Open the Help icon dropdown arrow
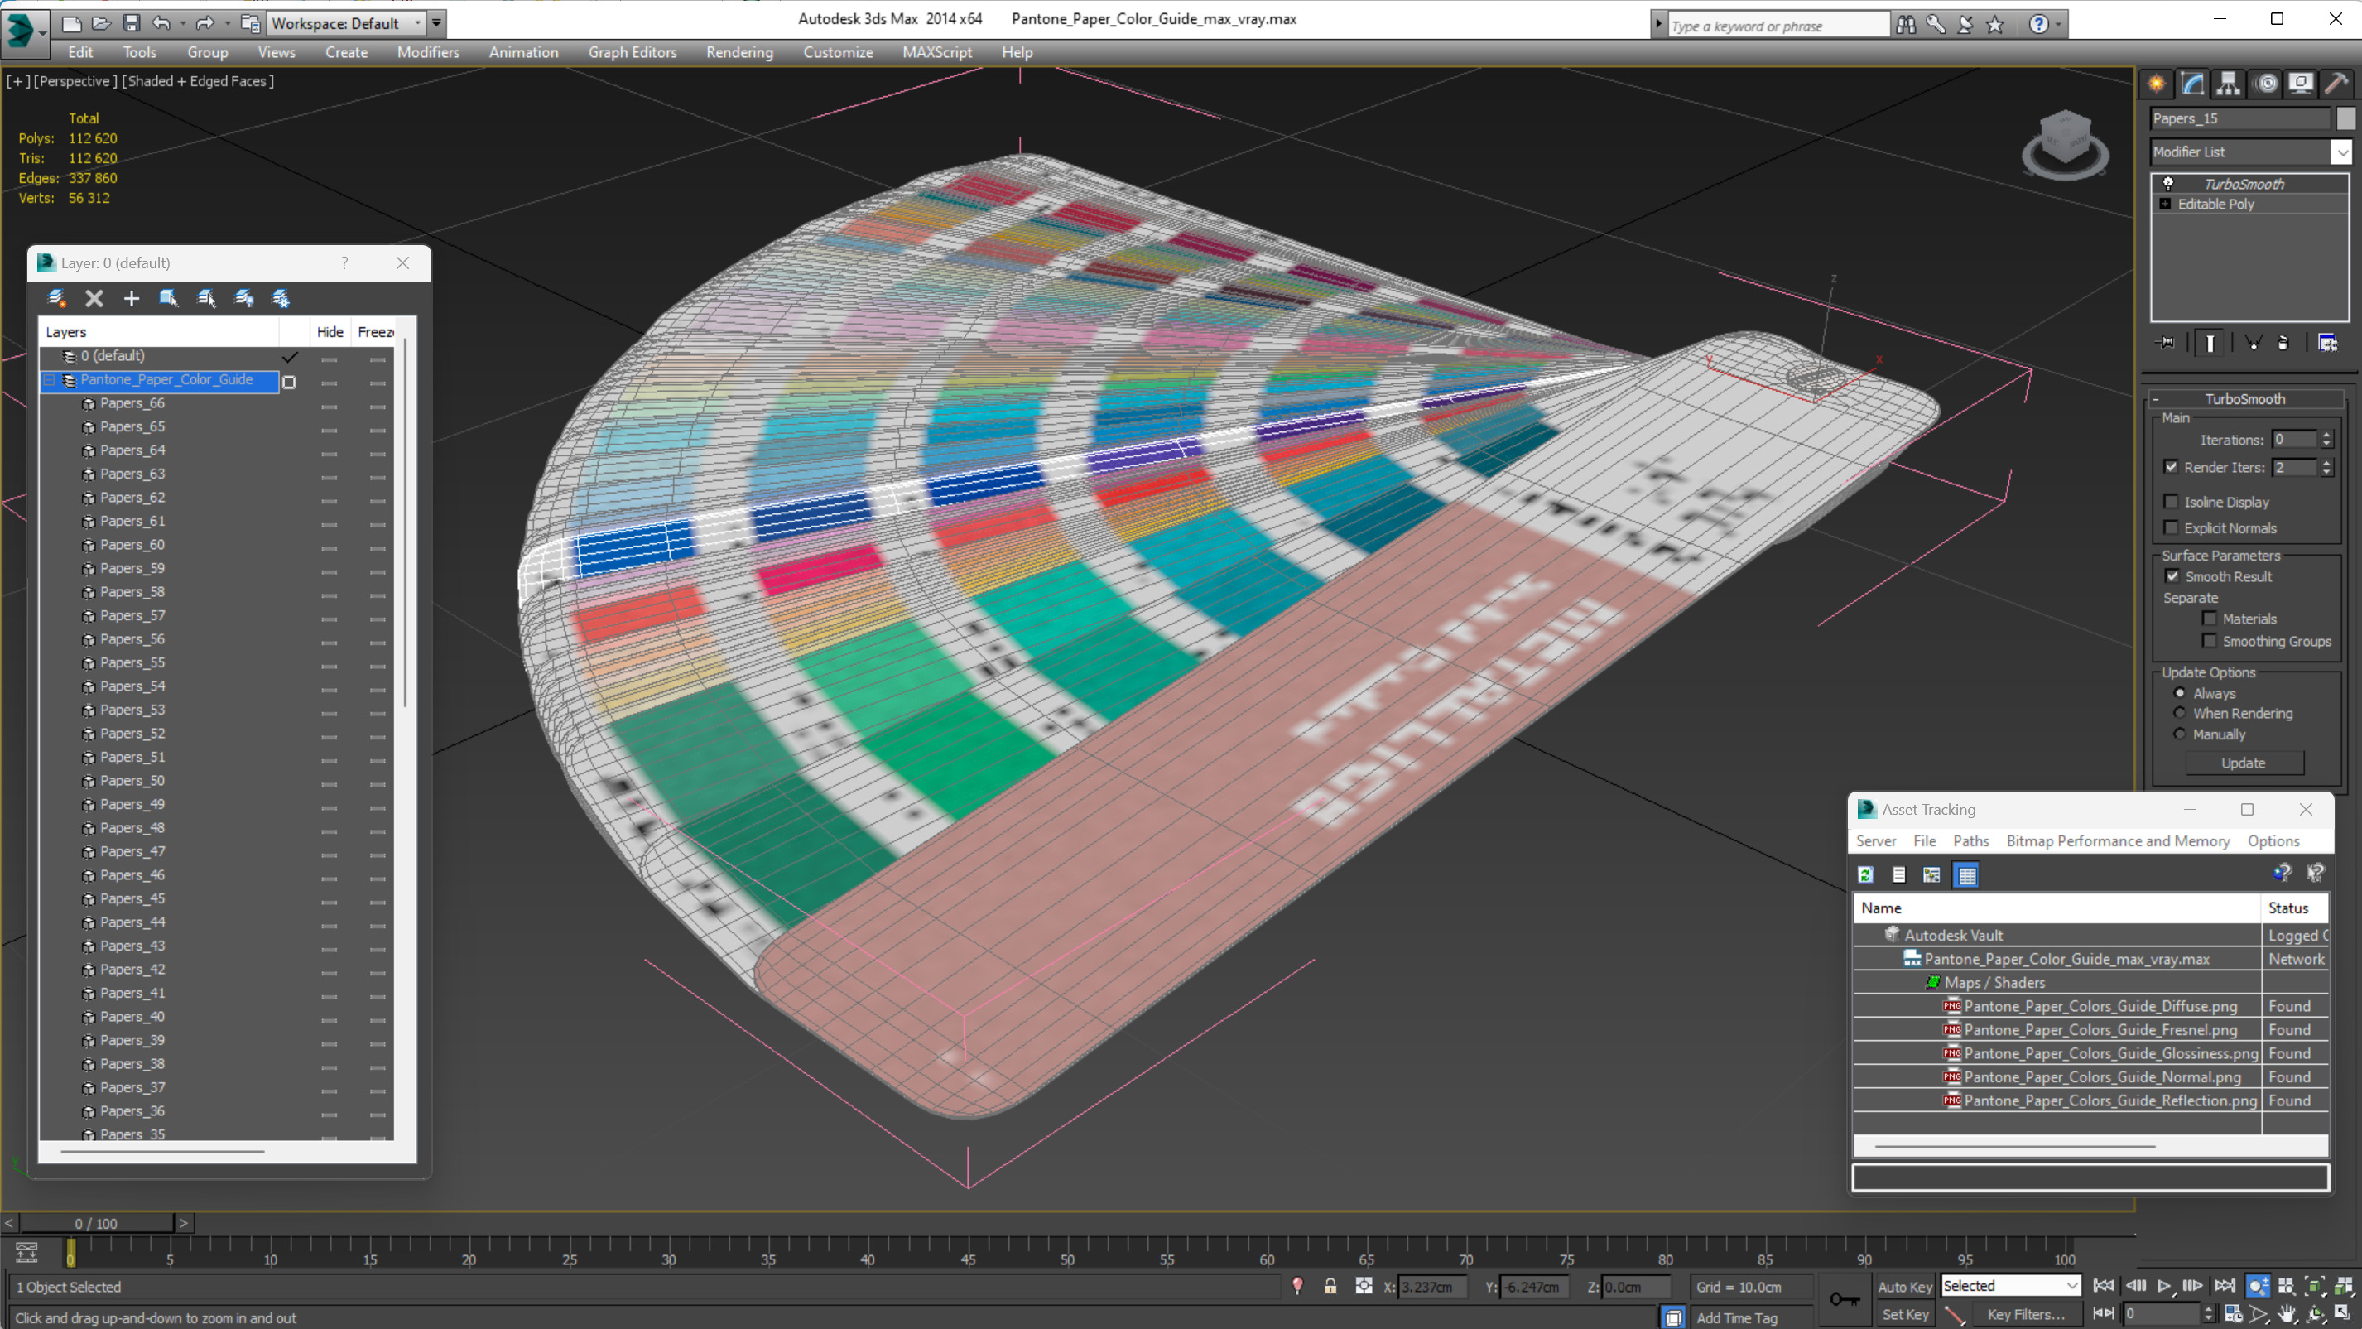Image resolution: width=2362 pixels, height=1329 pixels. pyautogui.click(x=2058, y=25)
